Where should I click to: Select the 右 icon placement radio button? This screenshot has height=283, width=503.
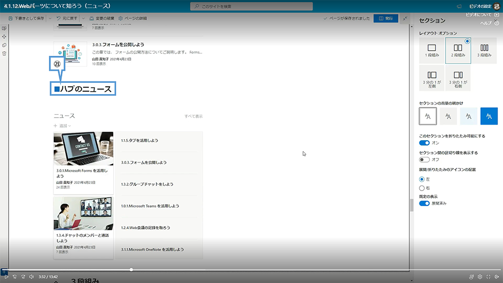tap(422, 188)
